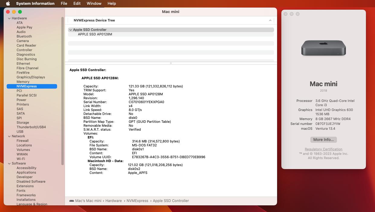The width and height of the screenshot is (375, 212).
Task: Select Volumes under Network
Action: [23, 150]
